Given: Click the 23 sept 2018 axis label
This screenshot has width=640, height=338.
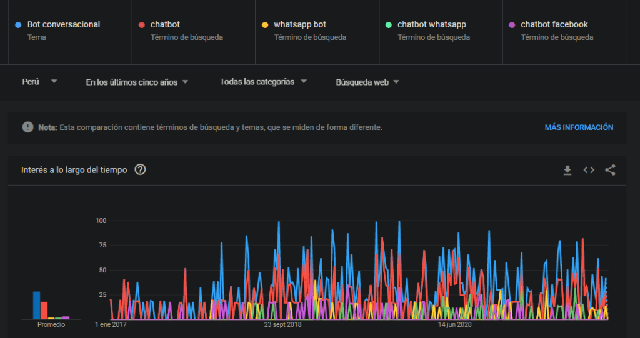Looking at the screenshot, I should (x=282, y=324).
